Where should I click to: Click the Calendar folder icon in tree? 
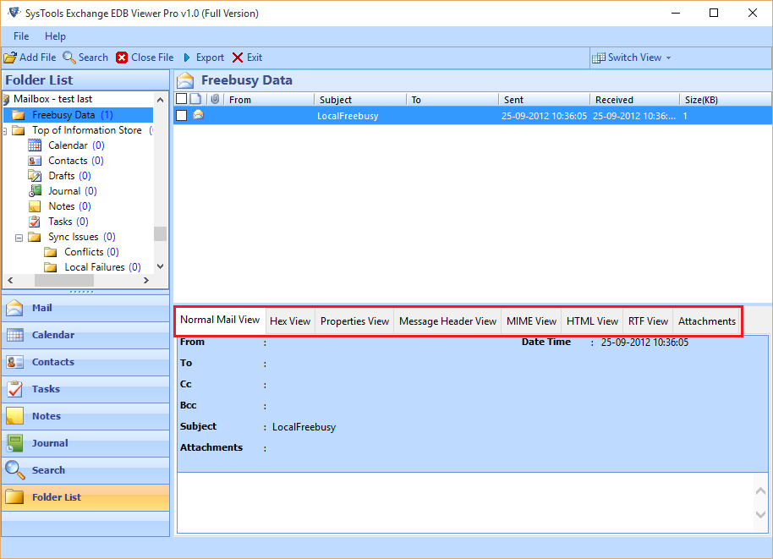(35, 145)
